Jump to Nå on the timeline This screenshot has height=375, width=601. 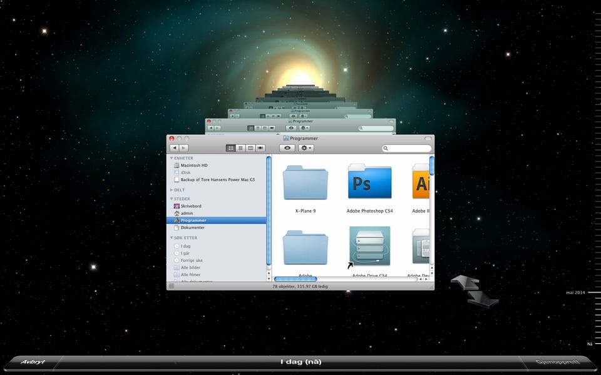click(590, 344)
